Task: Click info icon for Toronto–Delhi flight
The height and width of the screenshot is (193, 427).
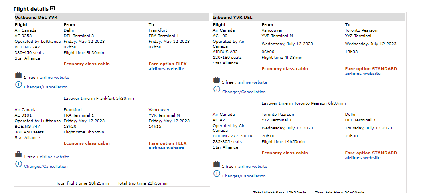Action: pyautogui.click(x=217, y=173)
